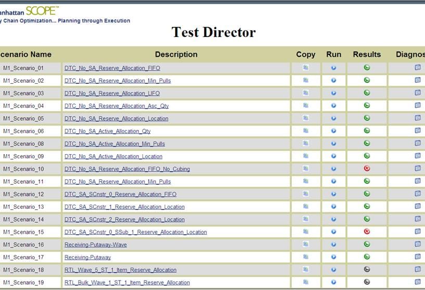Screen dimensions: 425x290
Task: Open DTC_SA_SCnstr_0_Reserve_Allocation_FIFO link
Action: pos(120,194)
